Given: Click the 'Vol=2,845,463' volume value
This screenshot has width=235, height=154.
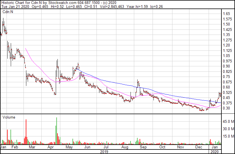Looking at the screenshot, I should (x=112, y=7).
